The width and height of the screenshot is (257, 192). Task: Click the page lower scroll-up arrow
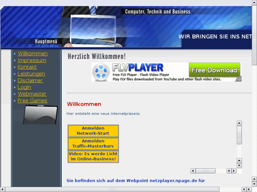coord(255,179)
